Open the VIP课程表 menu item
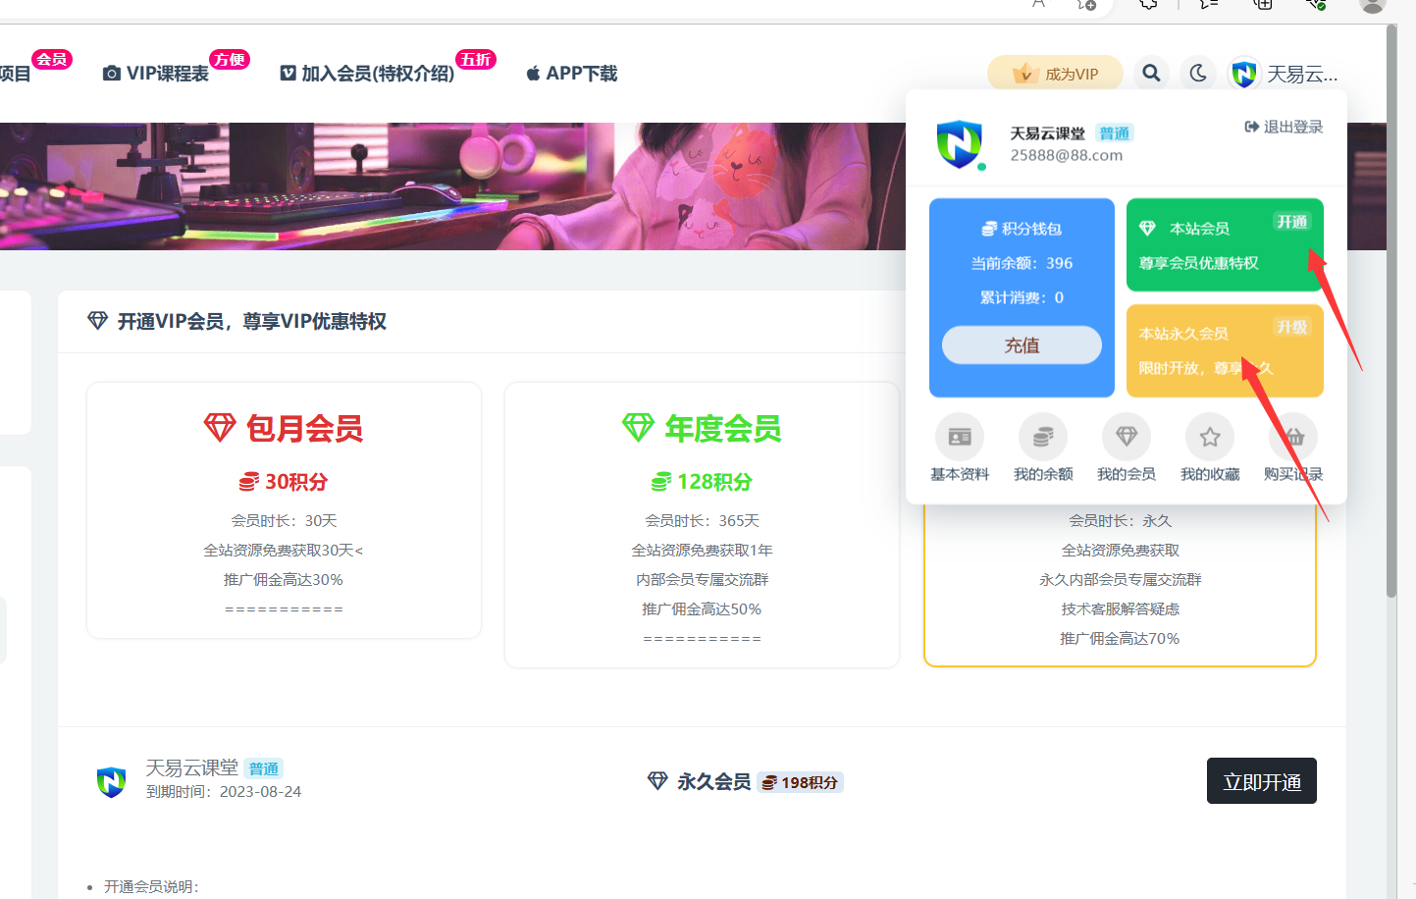This screenshot has width=1416, height=899. tap(157, 74)
